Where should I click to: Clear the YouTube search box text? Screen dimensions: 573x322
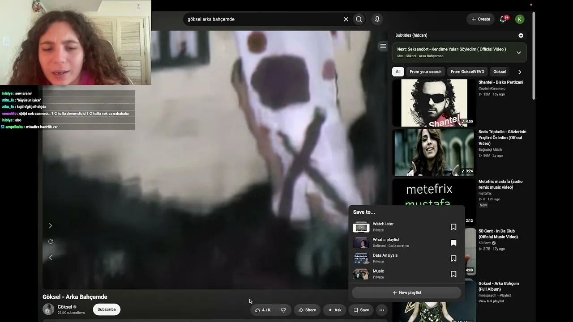point(346,19)
